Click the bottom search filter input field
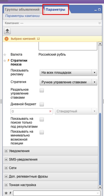This screenshot has height=196, width=104. click(57, 193)
